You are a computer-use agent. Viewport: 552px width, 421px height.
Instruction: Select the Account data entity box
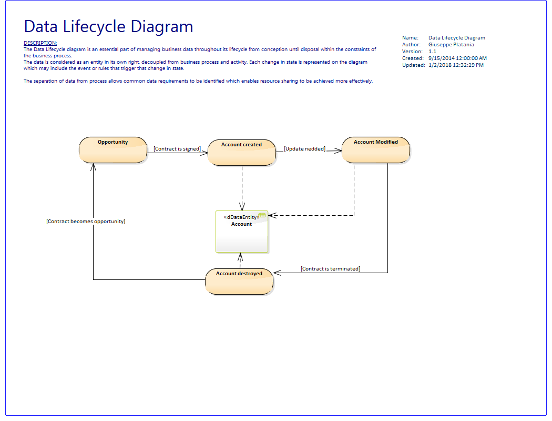[242, 232]
